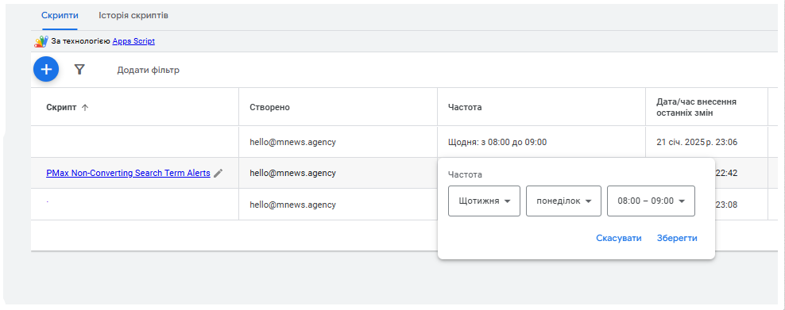Open PMax Non-Converting Search Term Alerts script

point(128,173)
